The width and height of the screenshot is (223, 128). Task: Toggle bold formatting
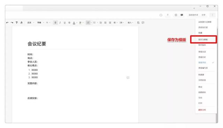[55, 23]
